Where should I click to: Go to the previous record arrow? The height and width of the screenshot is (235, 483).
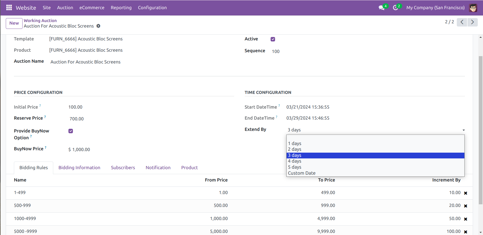point(462,22)
